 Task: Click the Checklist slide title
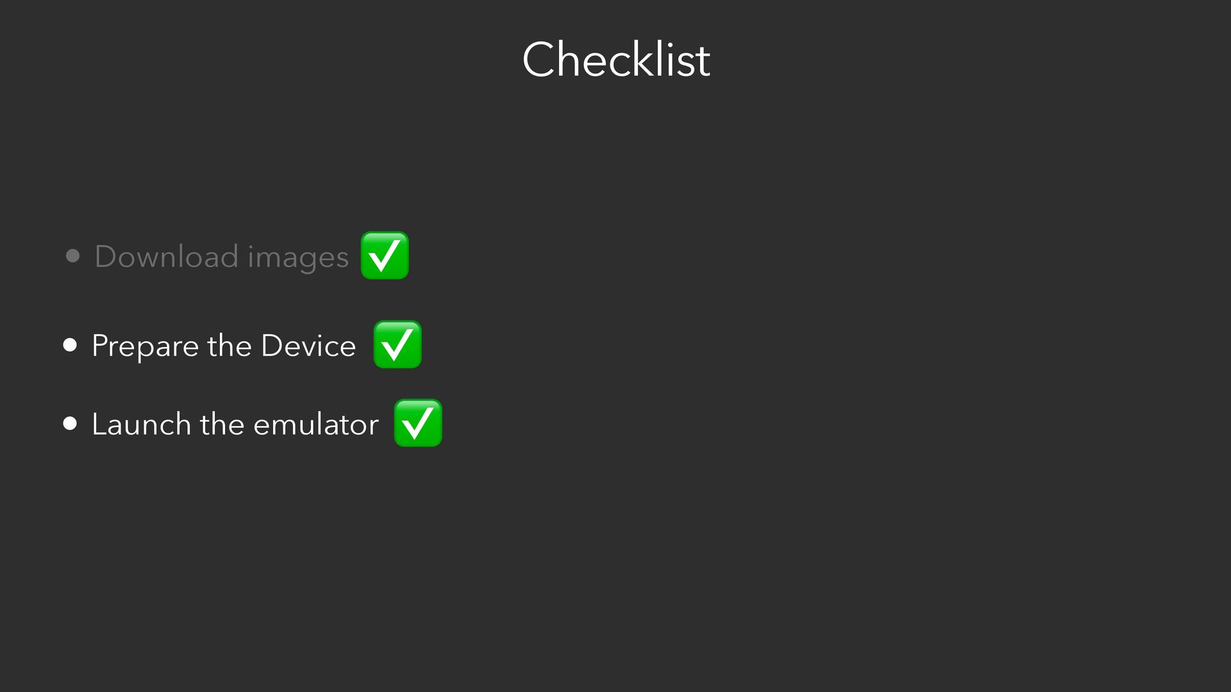615,60
